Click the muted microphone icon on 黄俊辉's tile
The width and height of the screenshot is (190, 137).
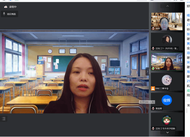tap(153, 109)
